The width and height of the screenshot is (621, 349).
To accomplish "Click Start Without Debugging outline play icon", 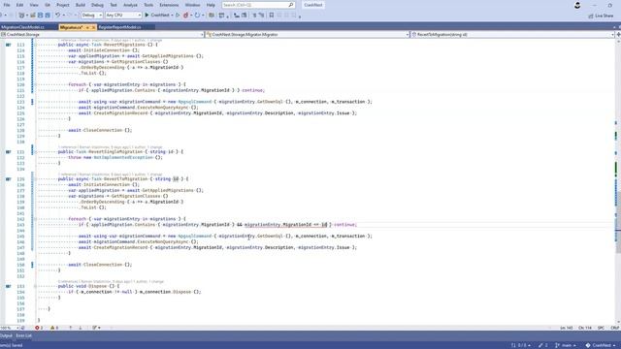I will pos(178,16).
